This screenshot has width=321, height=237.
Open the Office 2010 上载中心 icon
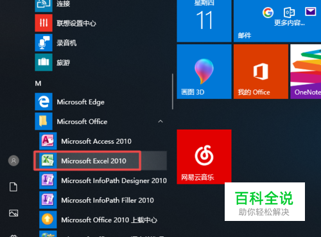click(x=48, y=220)
